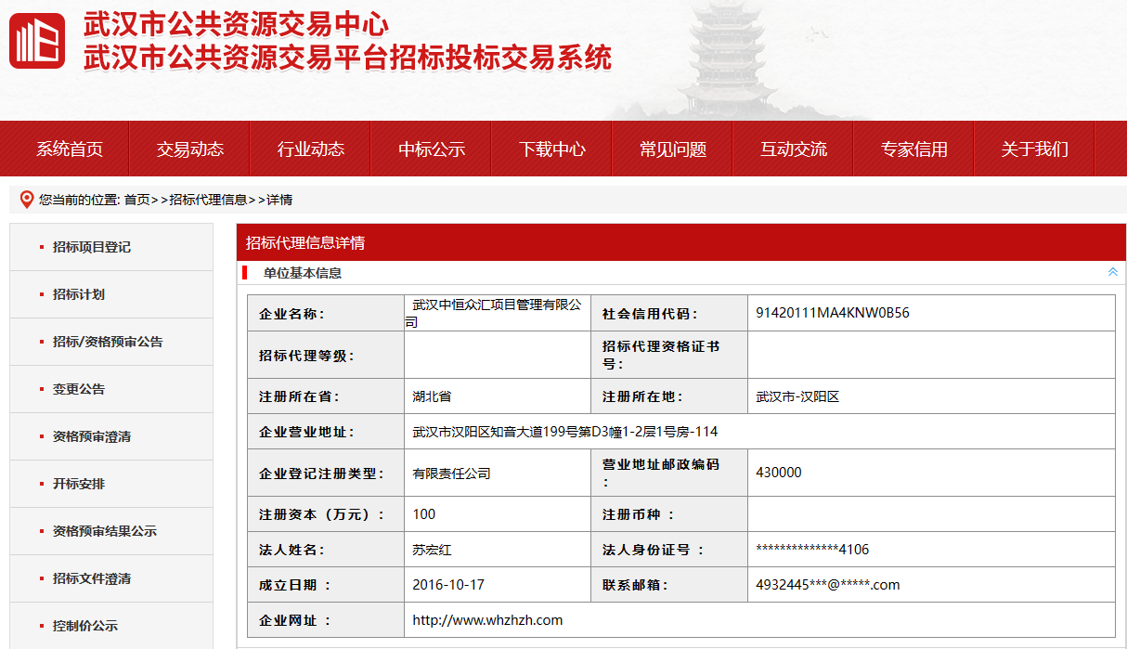Open 招标项目登记 in the sidebar
Screen dimensions: 1127x649
(91, 247)
